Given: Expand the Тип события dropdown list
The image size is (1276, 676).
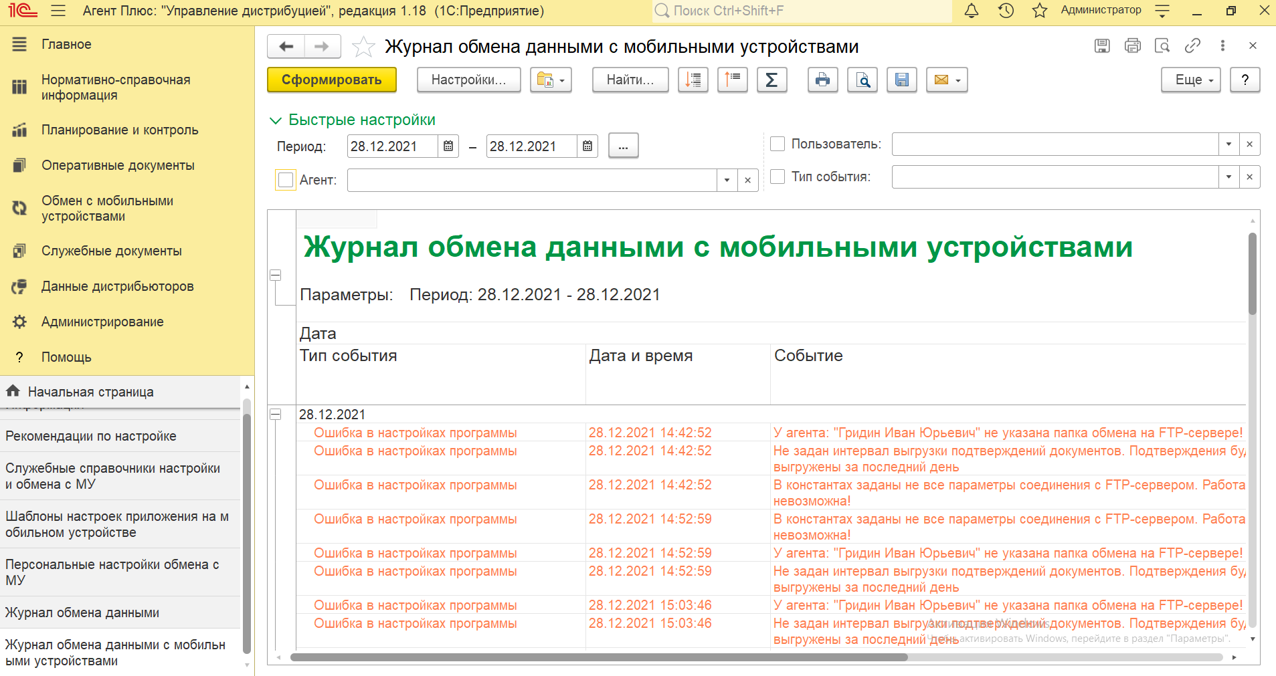Looking at the screenshot, I should point(1228,177).
